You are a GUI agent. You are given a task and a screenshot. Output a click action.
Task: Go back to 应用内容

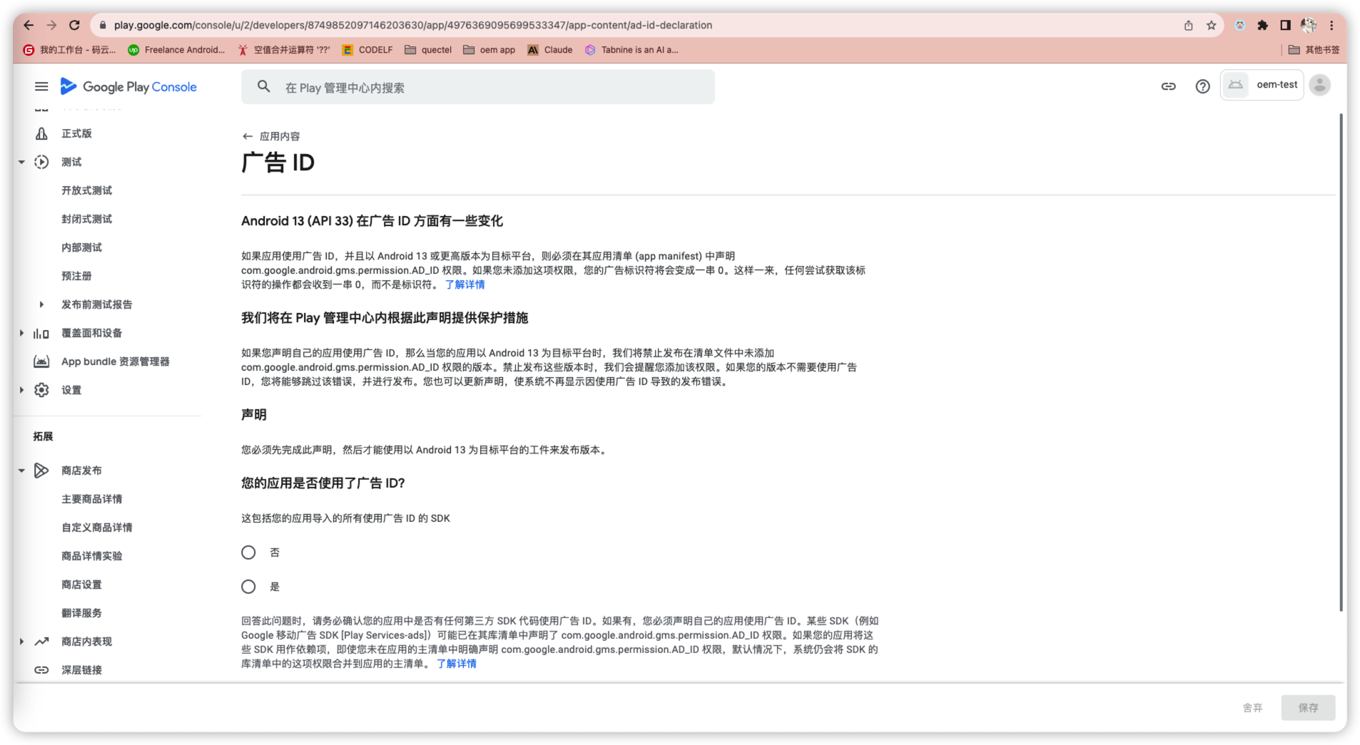(x=271, y=136)
